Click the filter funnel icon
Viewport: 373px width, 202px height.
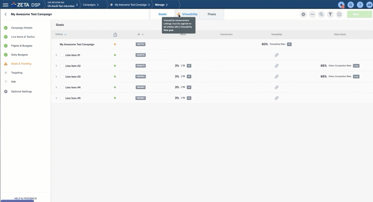330,14
